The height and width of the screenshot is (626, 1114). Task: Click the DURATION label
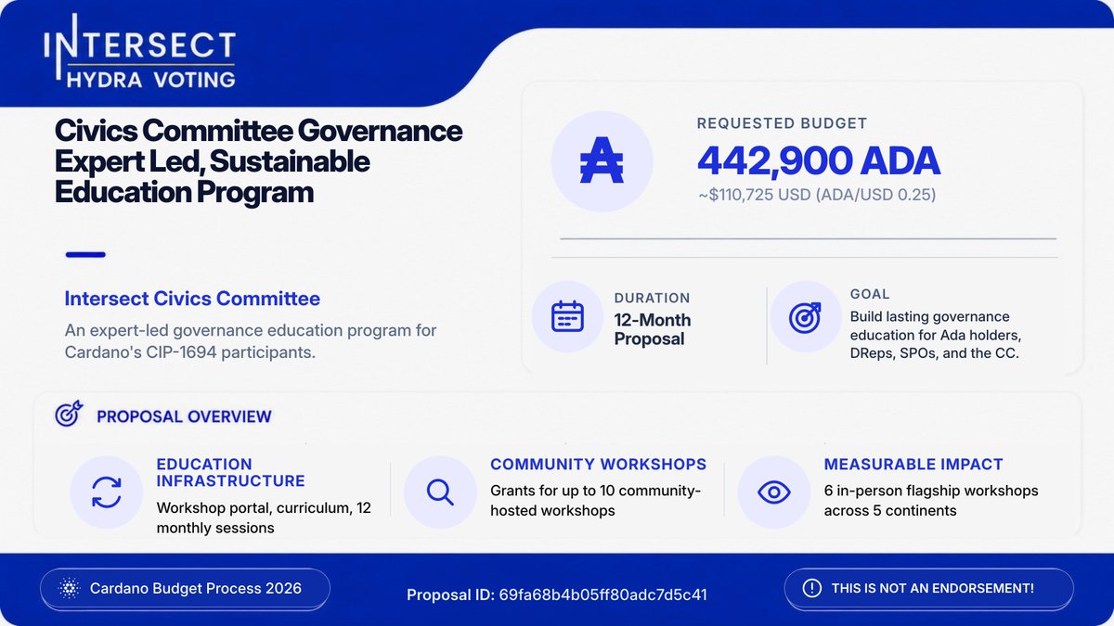652,298
